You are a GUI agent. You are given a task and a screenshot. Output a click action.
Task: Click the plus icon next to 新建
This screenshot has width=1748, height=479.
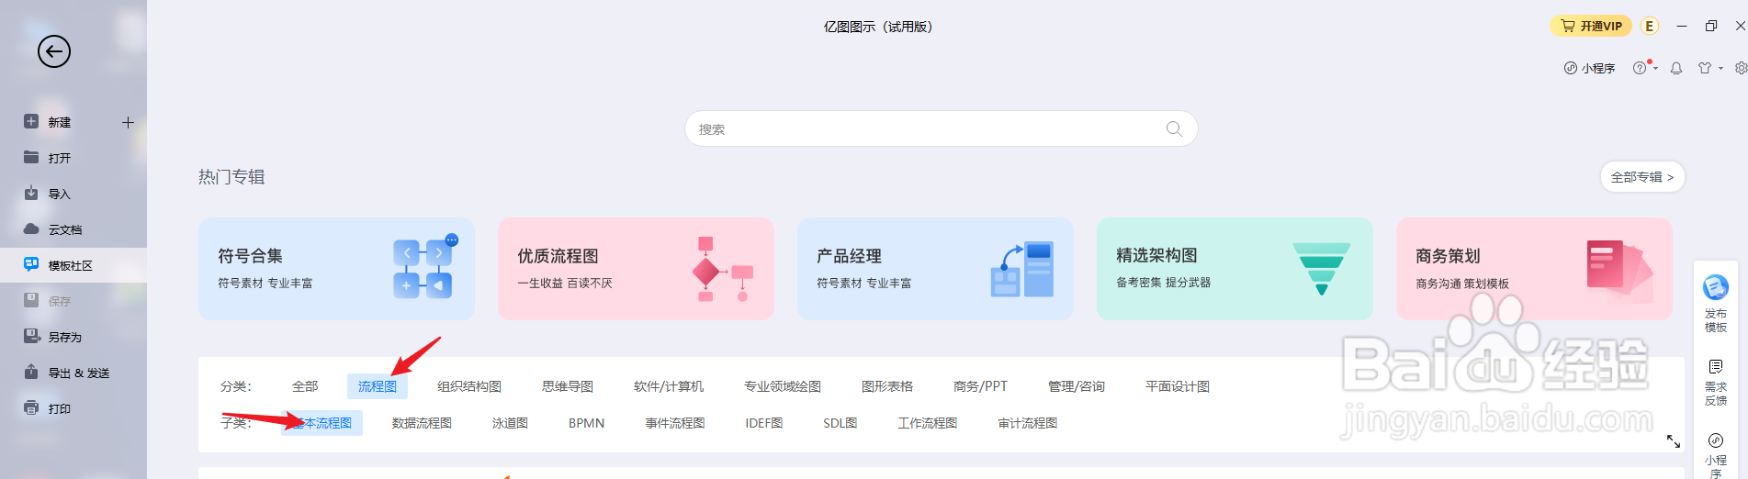coord(128,122)
